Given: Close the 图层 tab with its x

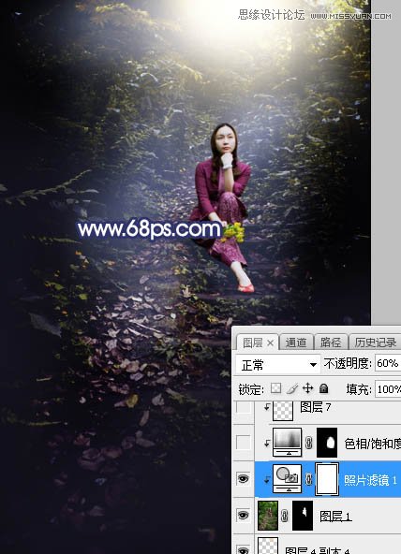Looking at the screenshot, I should [270, 343].
